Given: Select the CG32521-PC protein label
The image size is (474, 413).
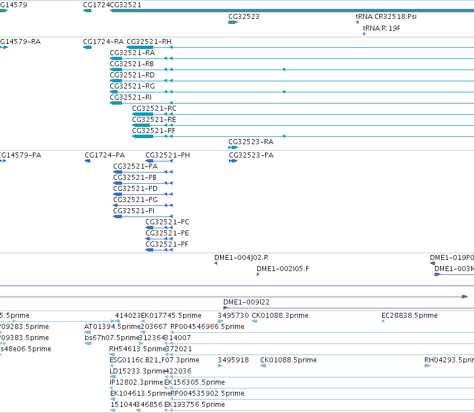Looking at the screenshot, I should pos(168,222).
